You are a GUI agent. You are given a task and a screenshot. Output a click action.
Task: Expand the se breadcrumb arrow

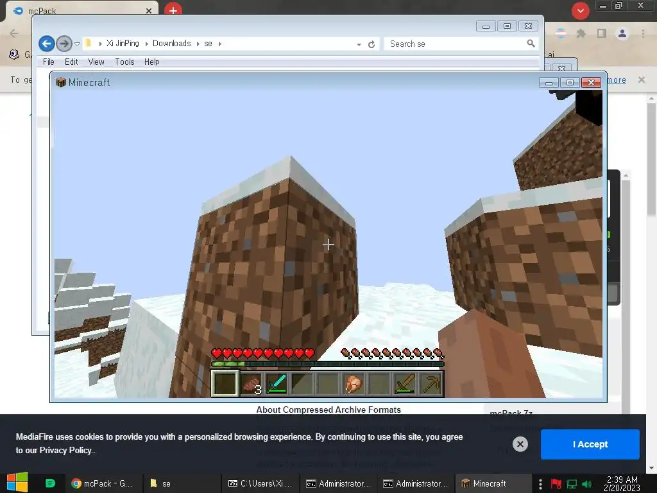(x=219, y=44)
